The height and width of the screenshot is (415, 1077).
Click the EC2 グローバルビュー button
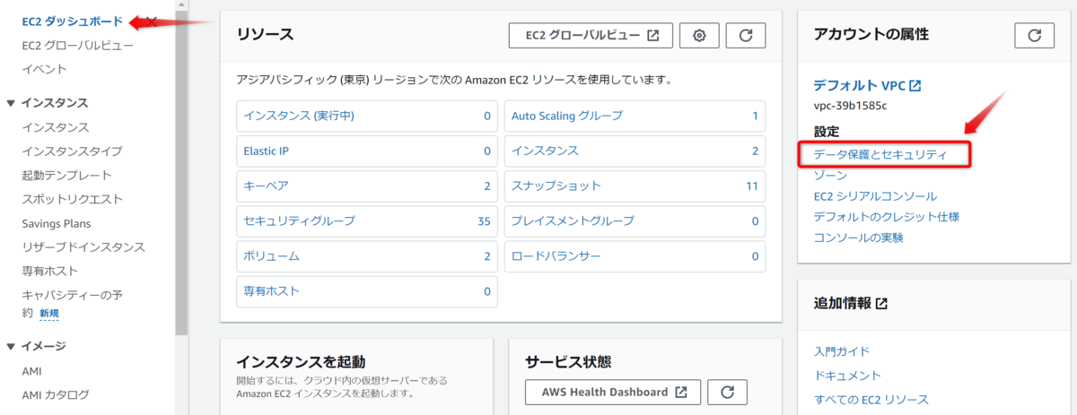[x=591, y=35]
